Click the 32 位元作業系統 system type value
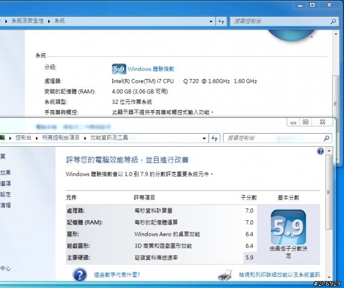 (x=132, y=102)
